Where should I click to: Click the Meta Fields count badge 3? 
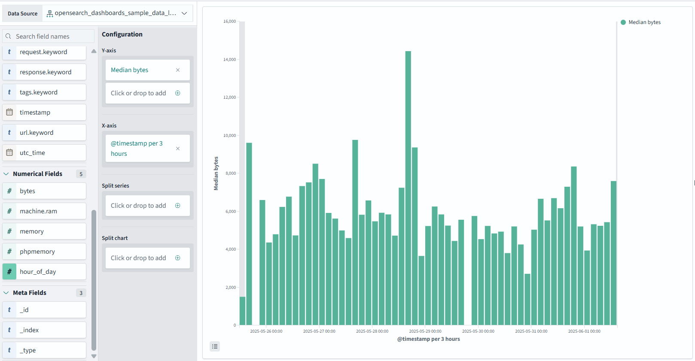tap(81, 293)
